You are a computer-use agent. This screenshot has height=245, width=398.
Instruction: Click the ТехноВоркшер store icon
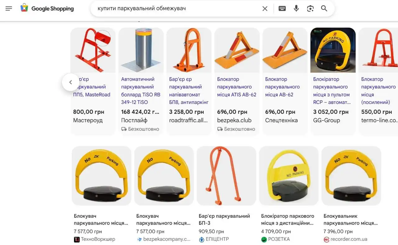click(x=76, y=239)
